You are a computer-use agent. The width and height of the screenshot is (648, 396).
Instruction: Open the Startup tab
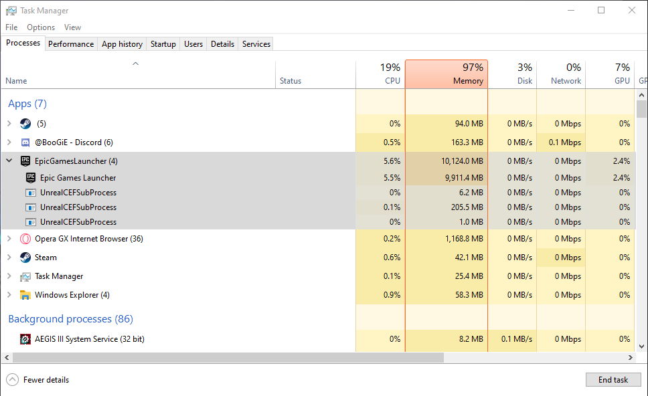[163, 44]
